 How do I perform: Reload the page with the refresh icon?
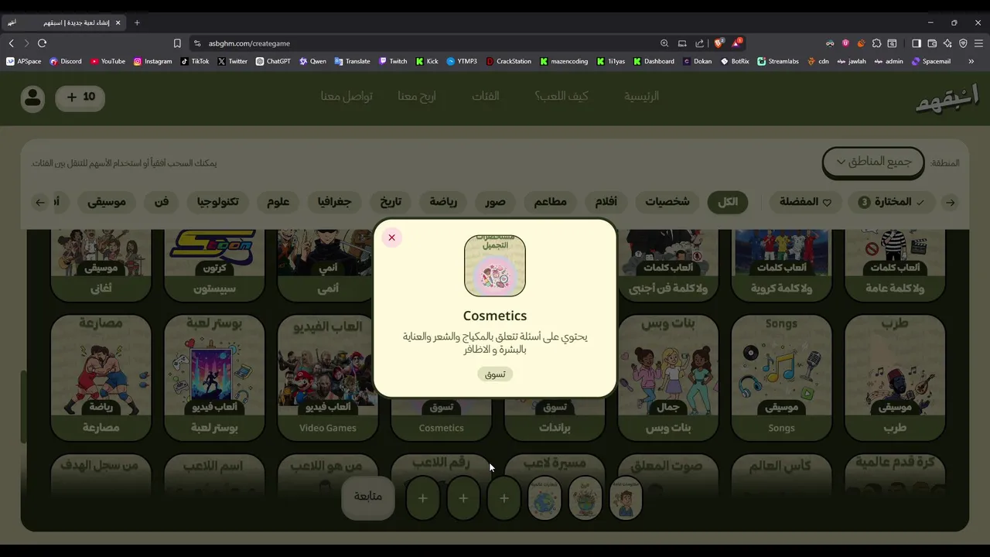pos(42,43)
